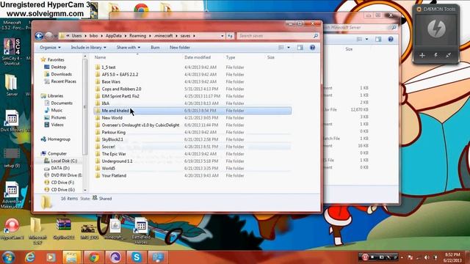
Task: Open Explorer help question-mark icon in saves window
Action: pyautogui.click(x=312, y=48)
